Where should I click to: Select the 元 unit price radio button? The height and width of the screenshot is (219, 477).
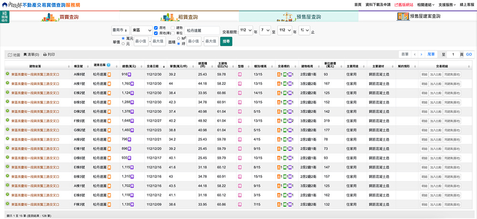tap(124, 44)
